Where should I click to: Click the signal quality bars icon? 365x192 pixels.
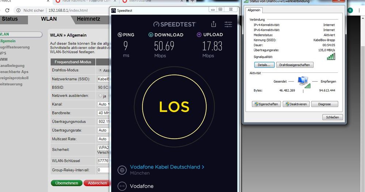(331, 56)
